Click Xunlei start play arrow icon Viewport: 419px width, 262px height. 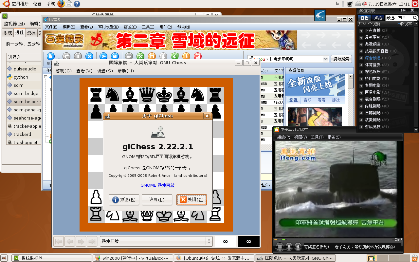tap(103, 56)
